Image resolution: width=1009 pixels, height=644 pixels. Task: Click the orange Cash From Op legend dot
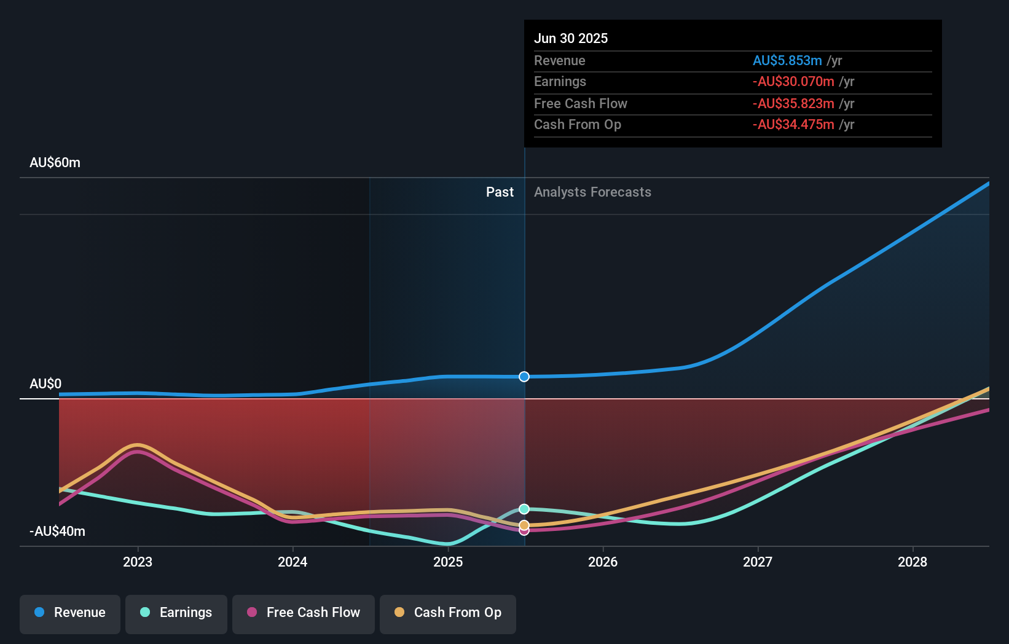[401, 613]
